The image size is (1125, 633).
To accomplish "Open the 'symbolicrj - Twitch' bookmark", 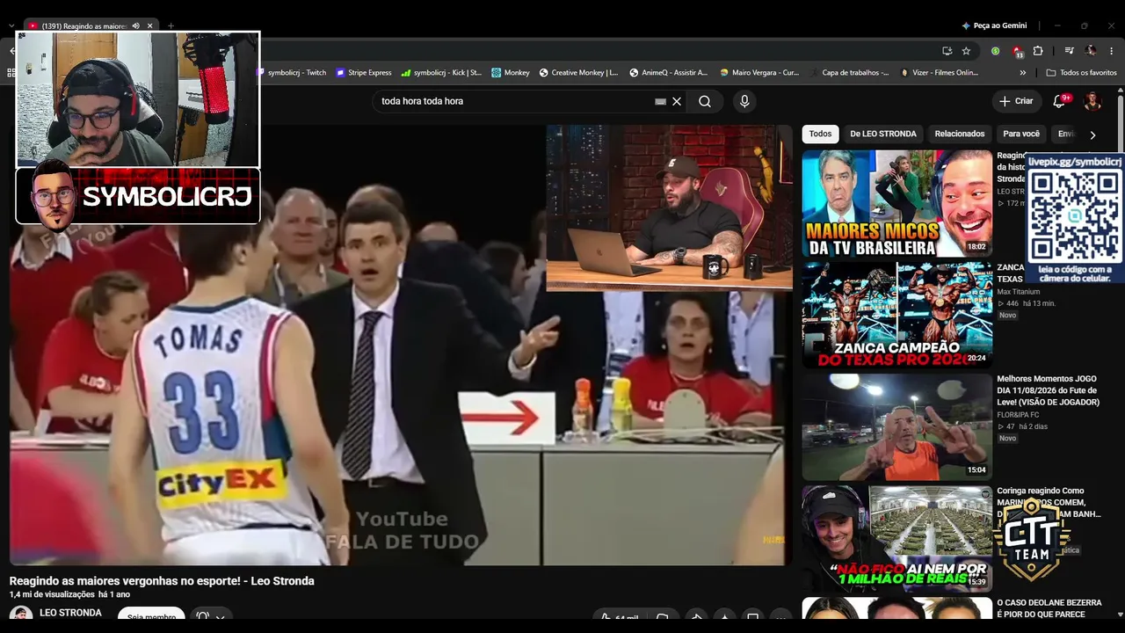I will pos(292,73).
